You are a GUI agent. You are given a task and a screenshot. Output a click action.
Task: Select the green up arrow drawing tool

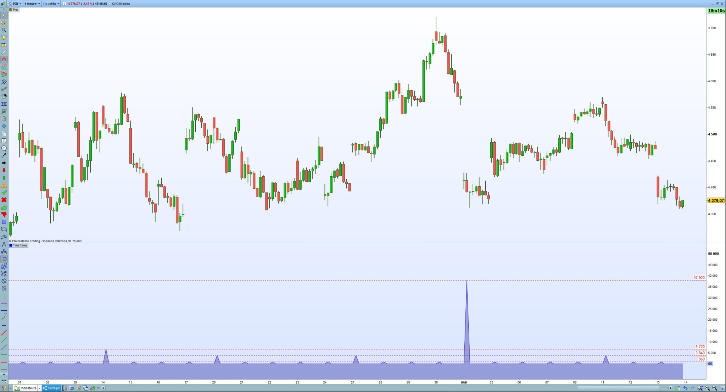(x=4, y=178)
